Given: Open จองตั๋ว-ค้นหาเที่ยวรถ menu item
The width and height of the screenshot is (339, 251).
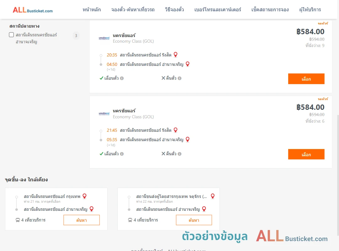Looking at the screenshot, I should [x=133, y=10].
